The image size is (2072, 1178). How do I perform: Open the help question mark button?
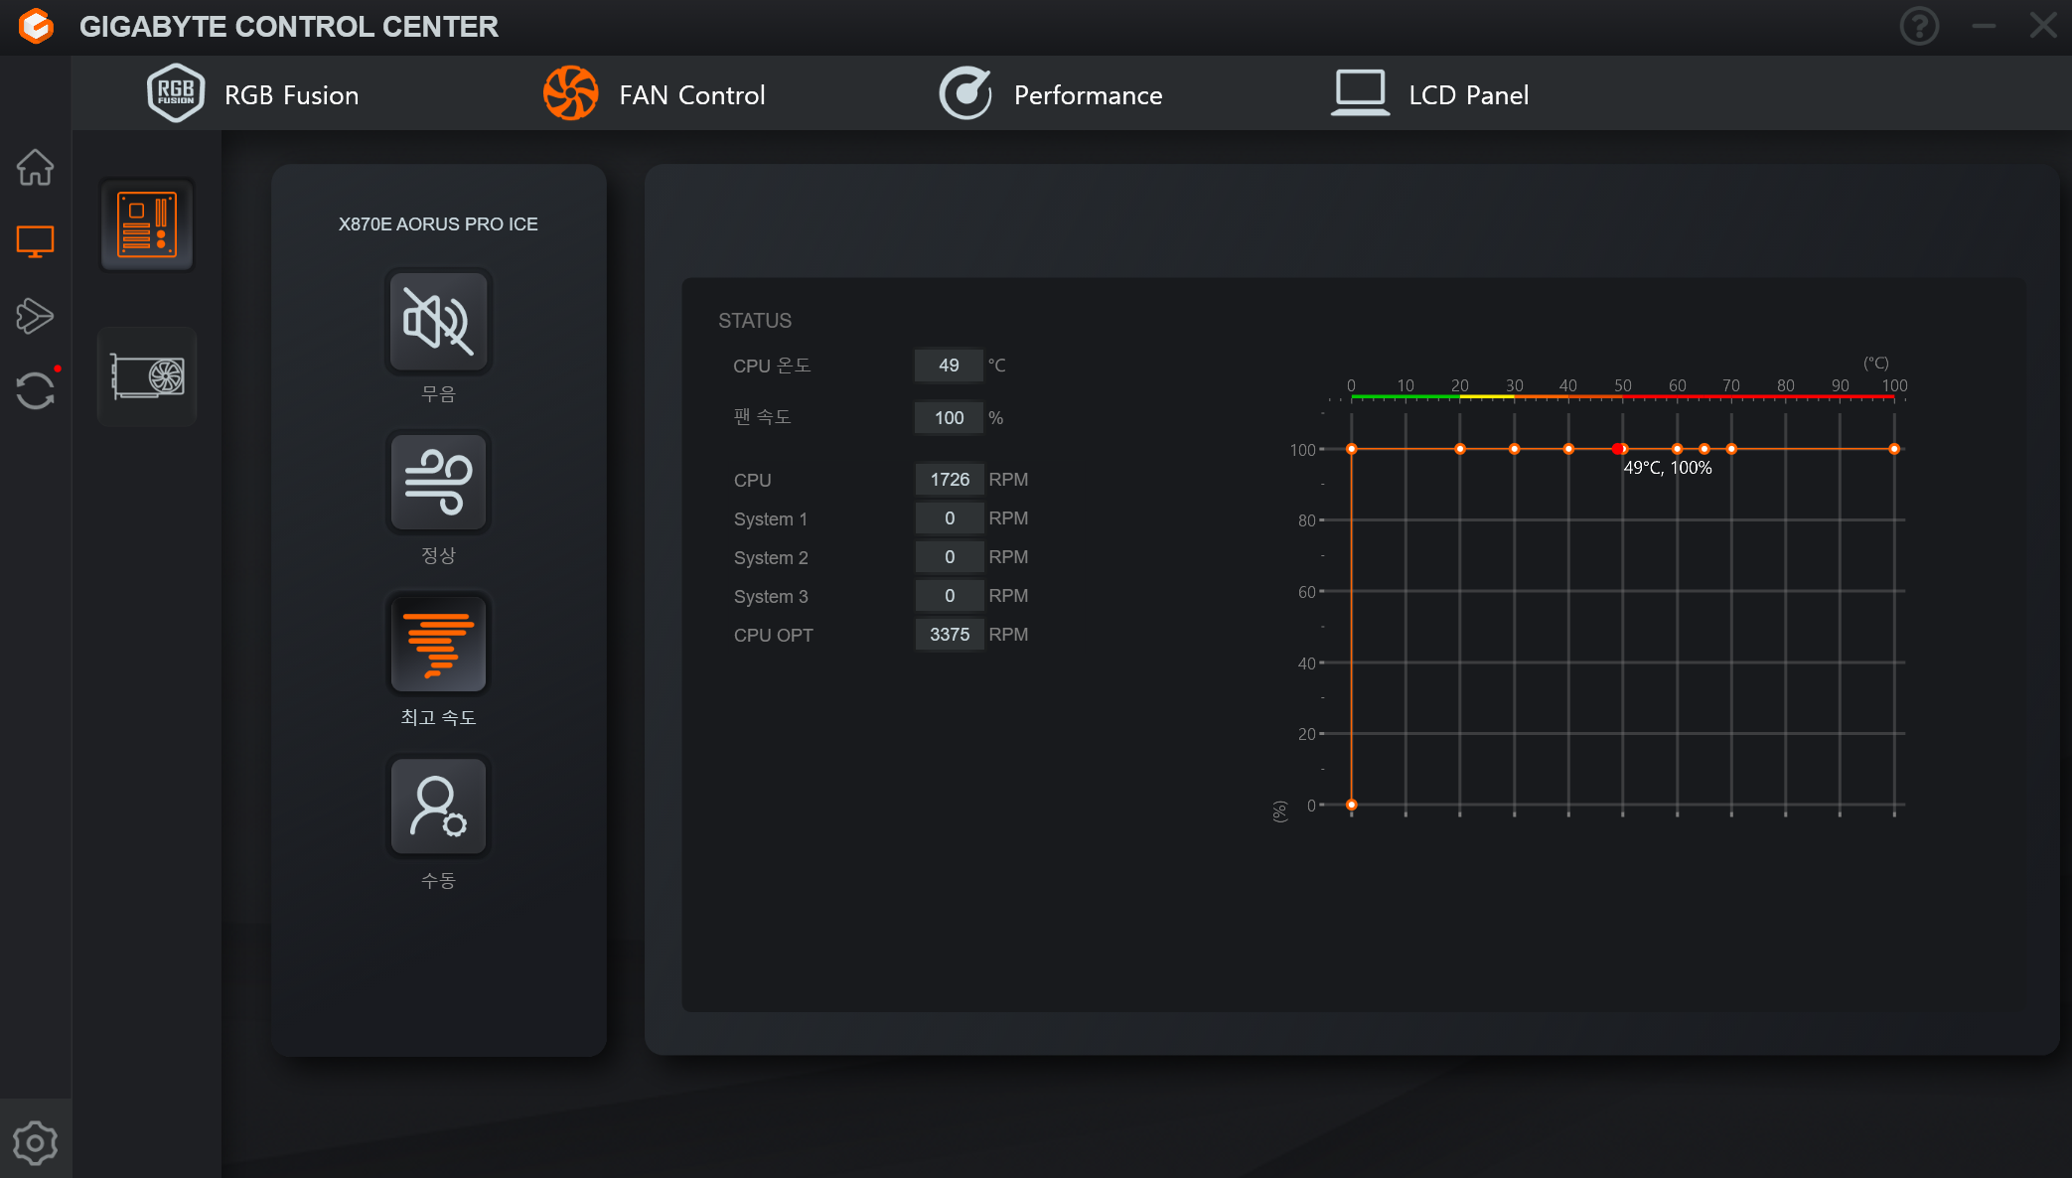(1919, 26)
